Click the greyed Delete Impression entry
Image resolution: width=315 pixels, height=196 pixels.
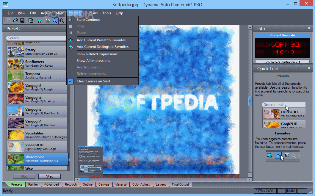coord(102,74)
